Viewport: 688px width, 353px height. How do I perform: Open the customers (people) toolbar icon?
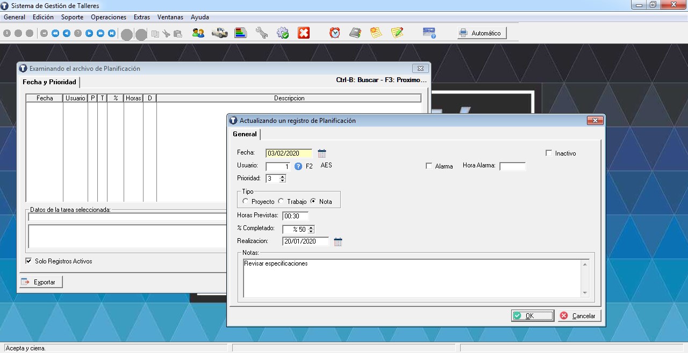[x=198, y=33]
